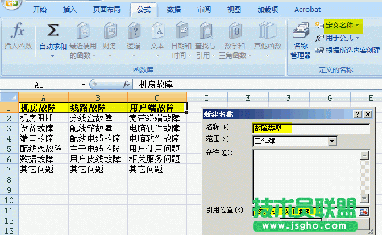Image resolution: width=382 pixels, height=235 pixels.
Task: Select row 5 header
Action: (x=9, y=149)
